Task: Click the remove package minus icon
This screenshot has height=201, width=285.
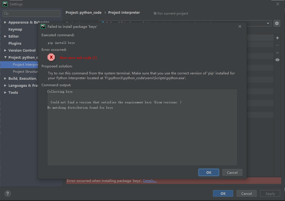Action: (x=277, y=45)
